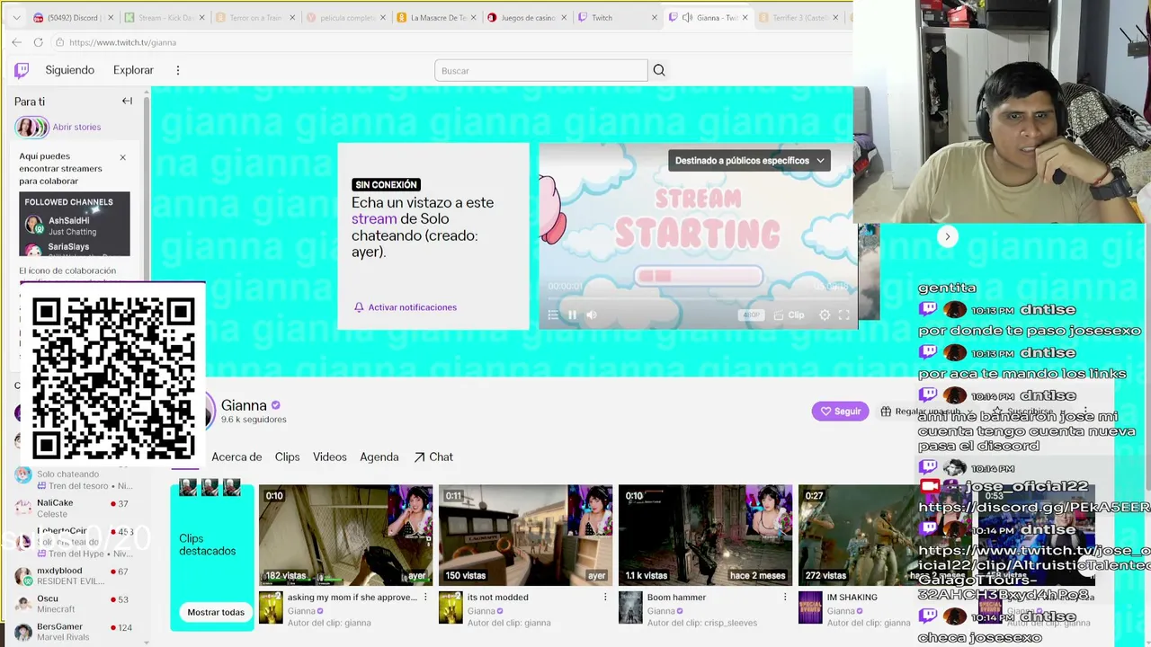Click 'Autor del clip: crisp_sleeves' text

tap(702, 623)
